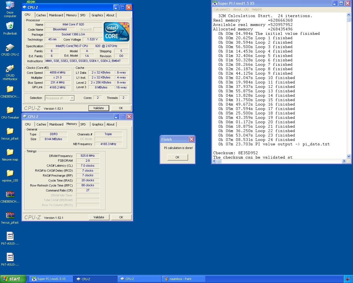Click Super PI horizontal scrollbar right arrow
The image size is (353, 283).
tap(344, 161)
